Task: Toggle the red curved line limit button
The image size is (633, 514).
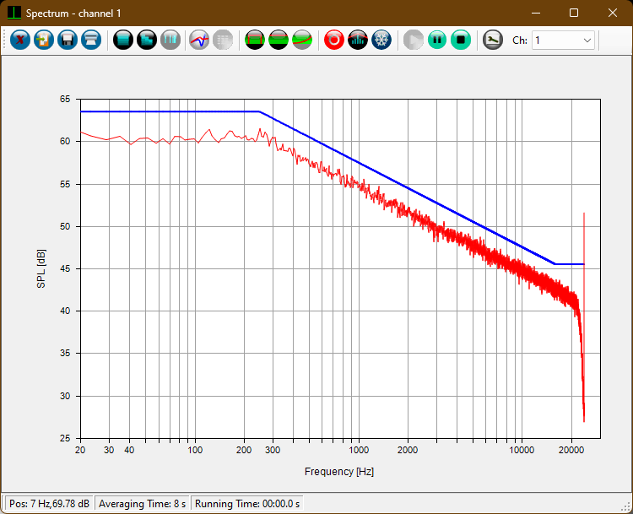Action: pos(302,40)
